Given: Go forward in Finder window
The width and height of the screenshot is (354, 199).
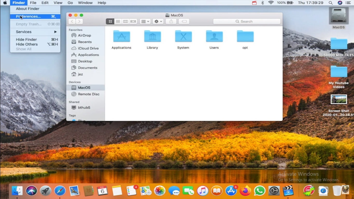Looking at the screenshot, I should pos(79,22).
